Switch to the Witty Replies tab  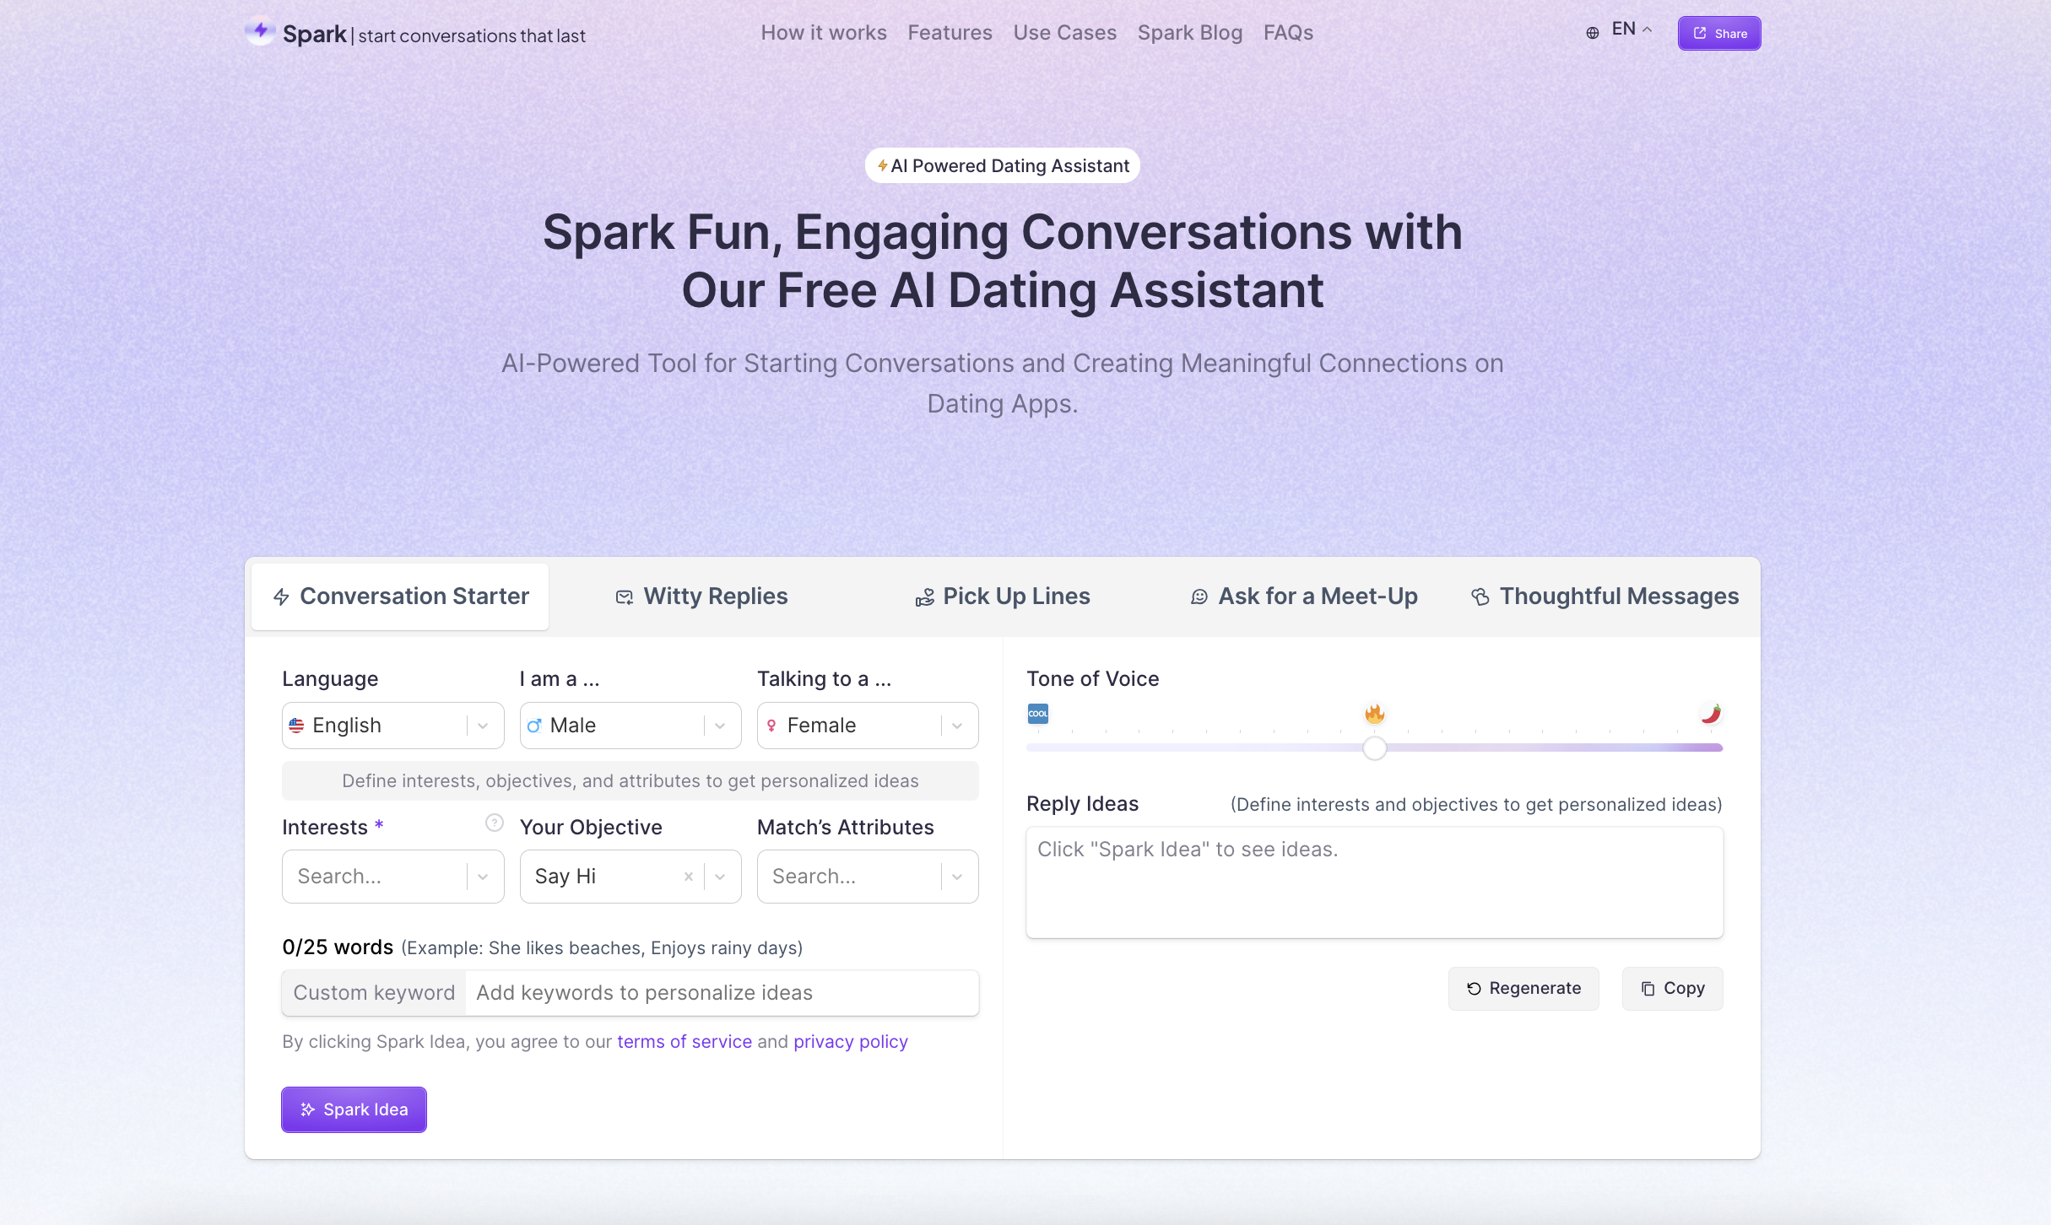(x=701, y=596)
